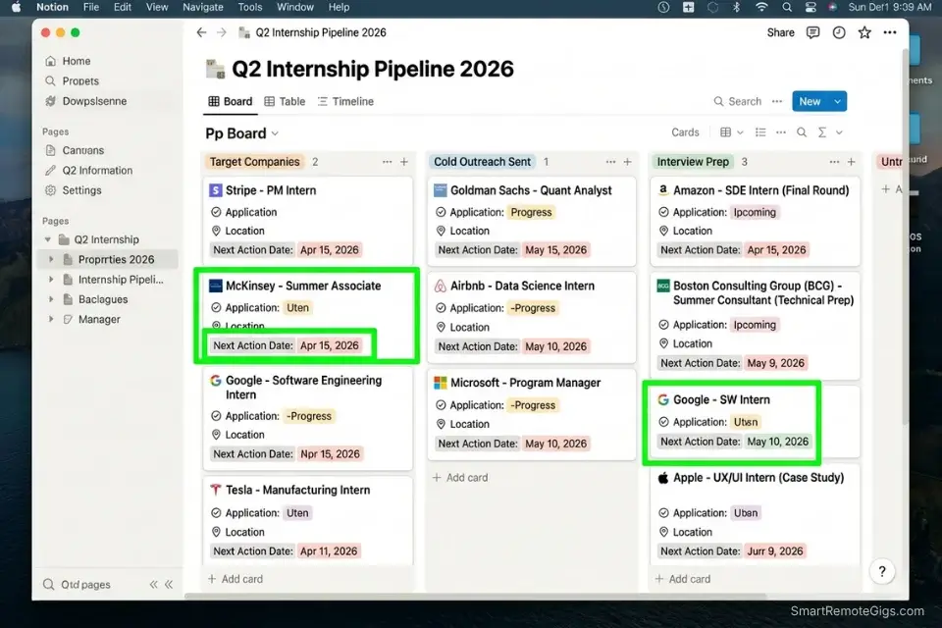Open Control Center in menu bar
The width and height of the screenshot is (942, 628).
point(811,7)
